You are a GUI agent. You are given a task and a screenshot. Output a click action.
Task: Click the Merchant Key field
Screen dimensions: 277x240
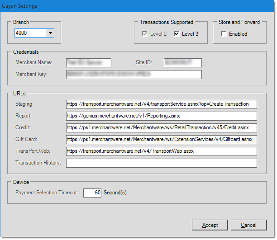(134, 75)
